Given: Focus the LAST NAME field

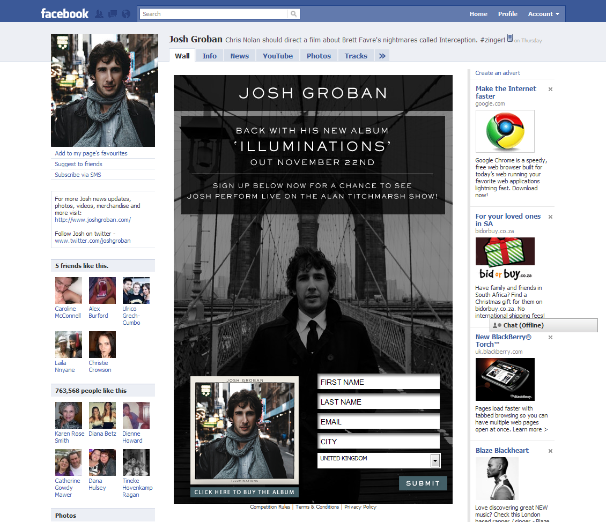Looking at the screenshot, I should click(x=379, y=401).
